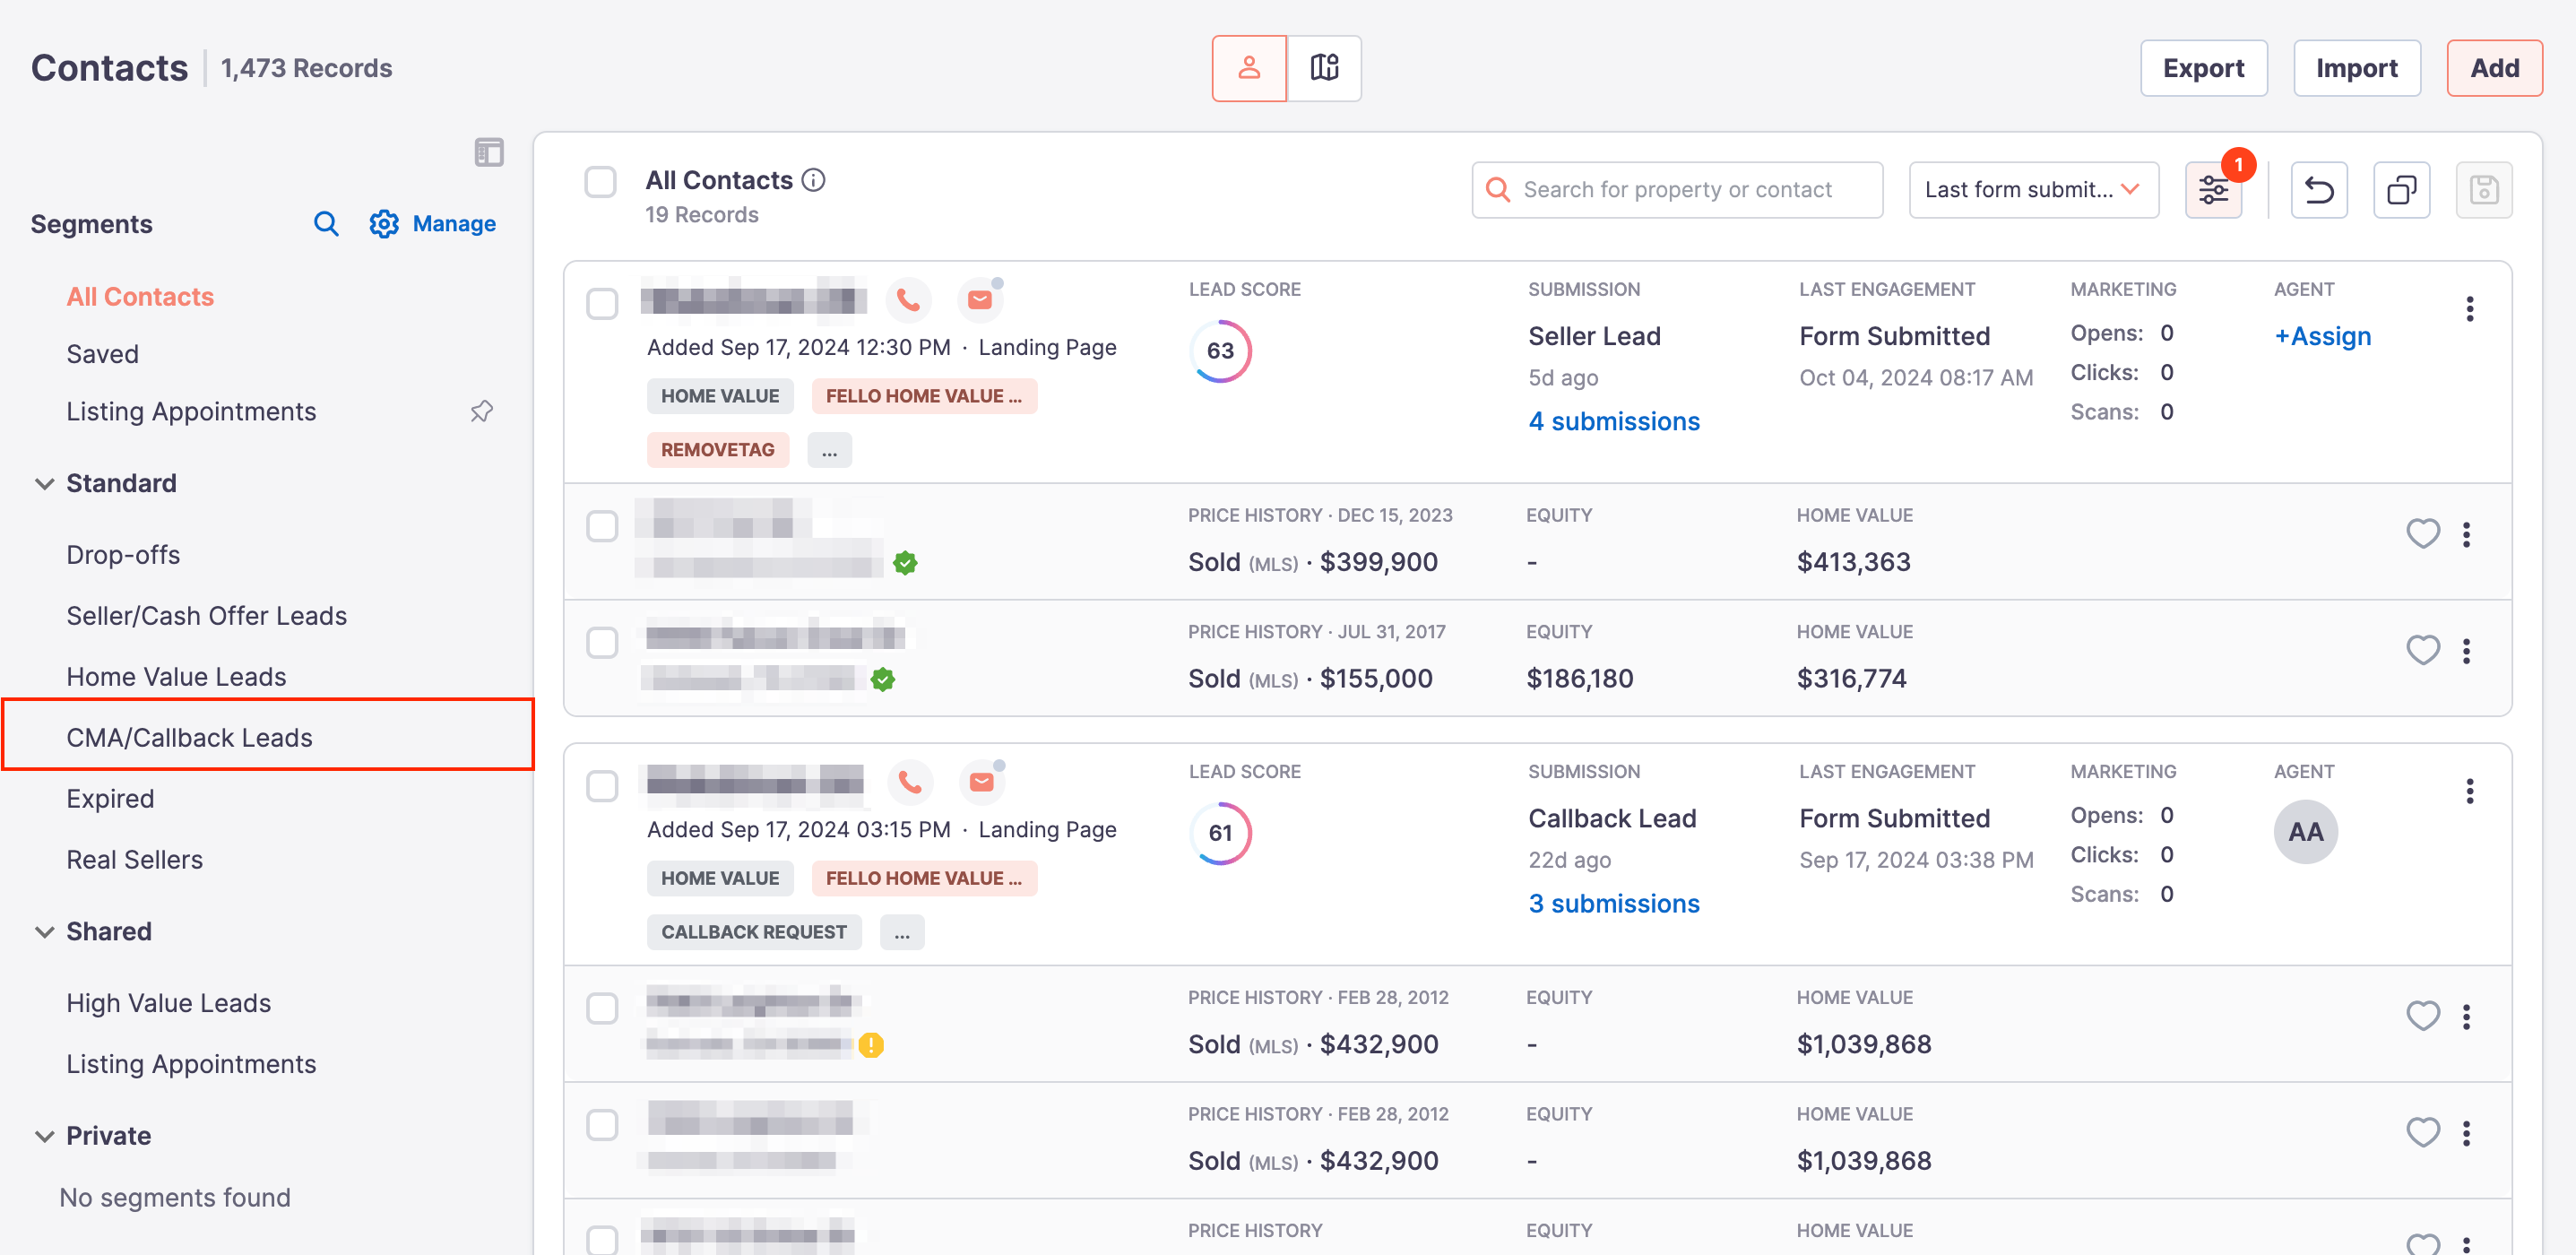
Task: Email the contact with lead score 63
Action: (981, 299)
